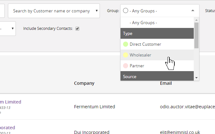This screenshot has height=134, width=215.
Task: Open the 'm Limited' customer link
Action: click(10, 102)
